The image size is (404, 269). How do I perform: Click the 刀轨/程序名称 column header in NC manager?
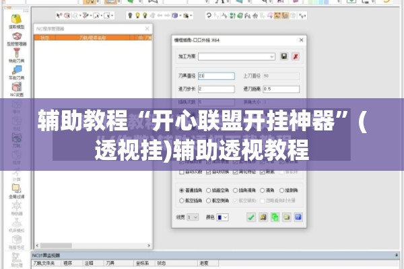coord(92,38)
